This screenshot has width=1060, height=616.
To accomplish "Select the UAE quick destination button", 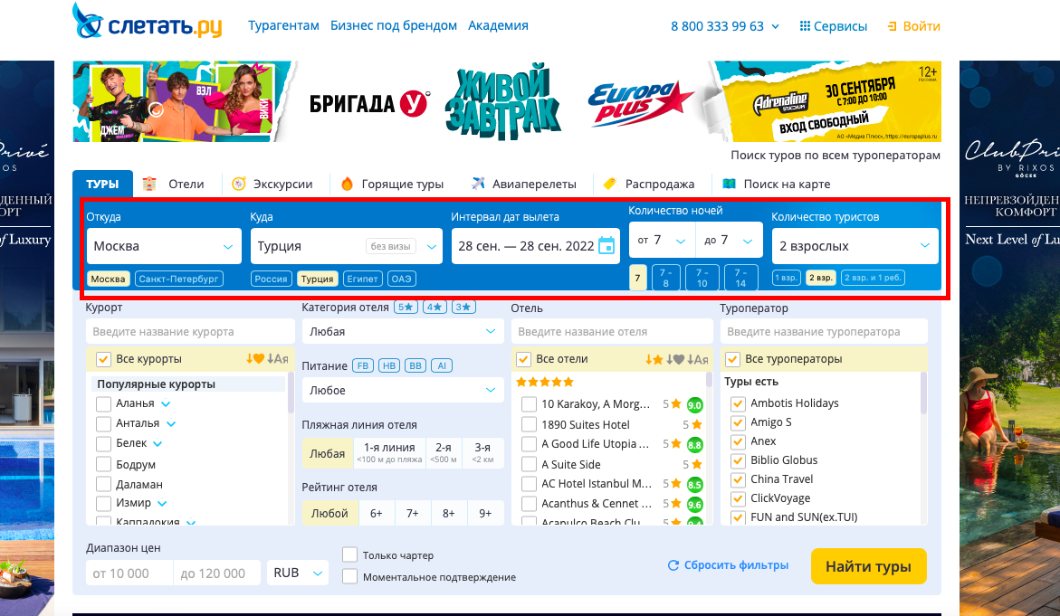I will point(401,279).
